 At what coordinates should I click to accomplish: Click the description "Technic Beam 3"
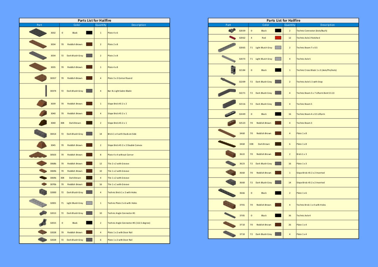pos(304,123)
